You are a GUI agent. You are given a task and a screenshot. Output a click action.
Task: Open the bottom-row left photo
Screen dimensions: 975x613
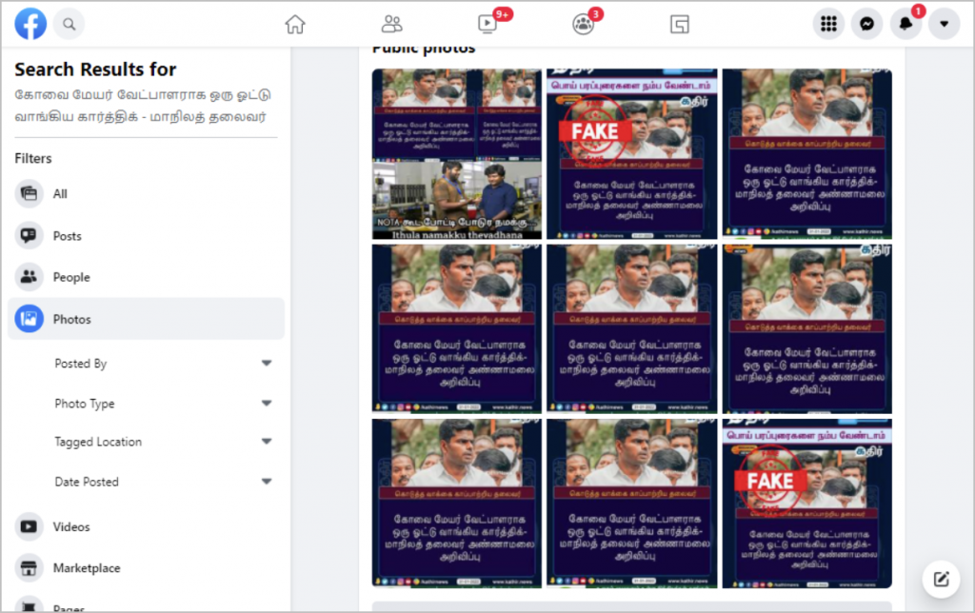click(457, 503)
